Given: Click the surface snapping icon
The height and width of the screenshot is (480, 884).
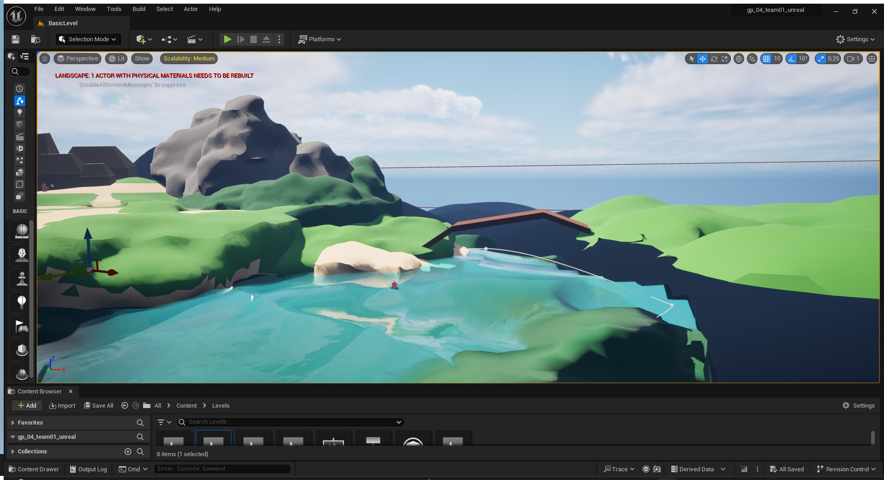Looking at the screenshot, I should (x=752, y=59).
